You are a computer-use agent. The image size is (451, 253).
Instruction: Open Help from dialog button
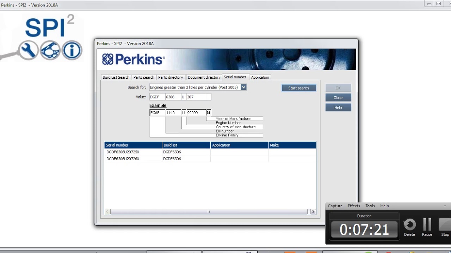pos(338,108)
